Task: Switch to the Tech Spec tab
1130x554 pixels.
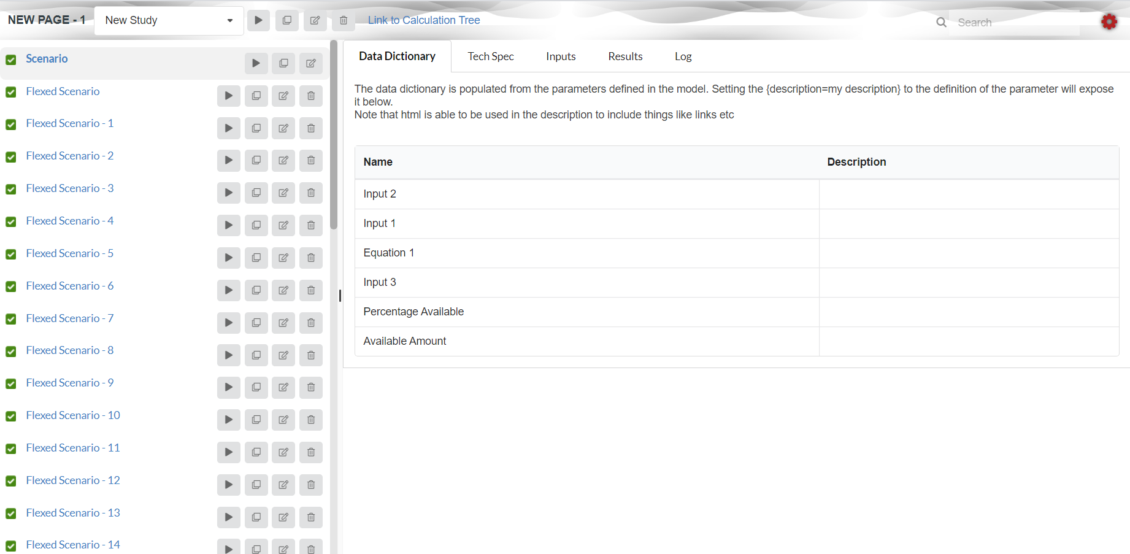Action: [x=491, y=56]
